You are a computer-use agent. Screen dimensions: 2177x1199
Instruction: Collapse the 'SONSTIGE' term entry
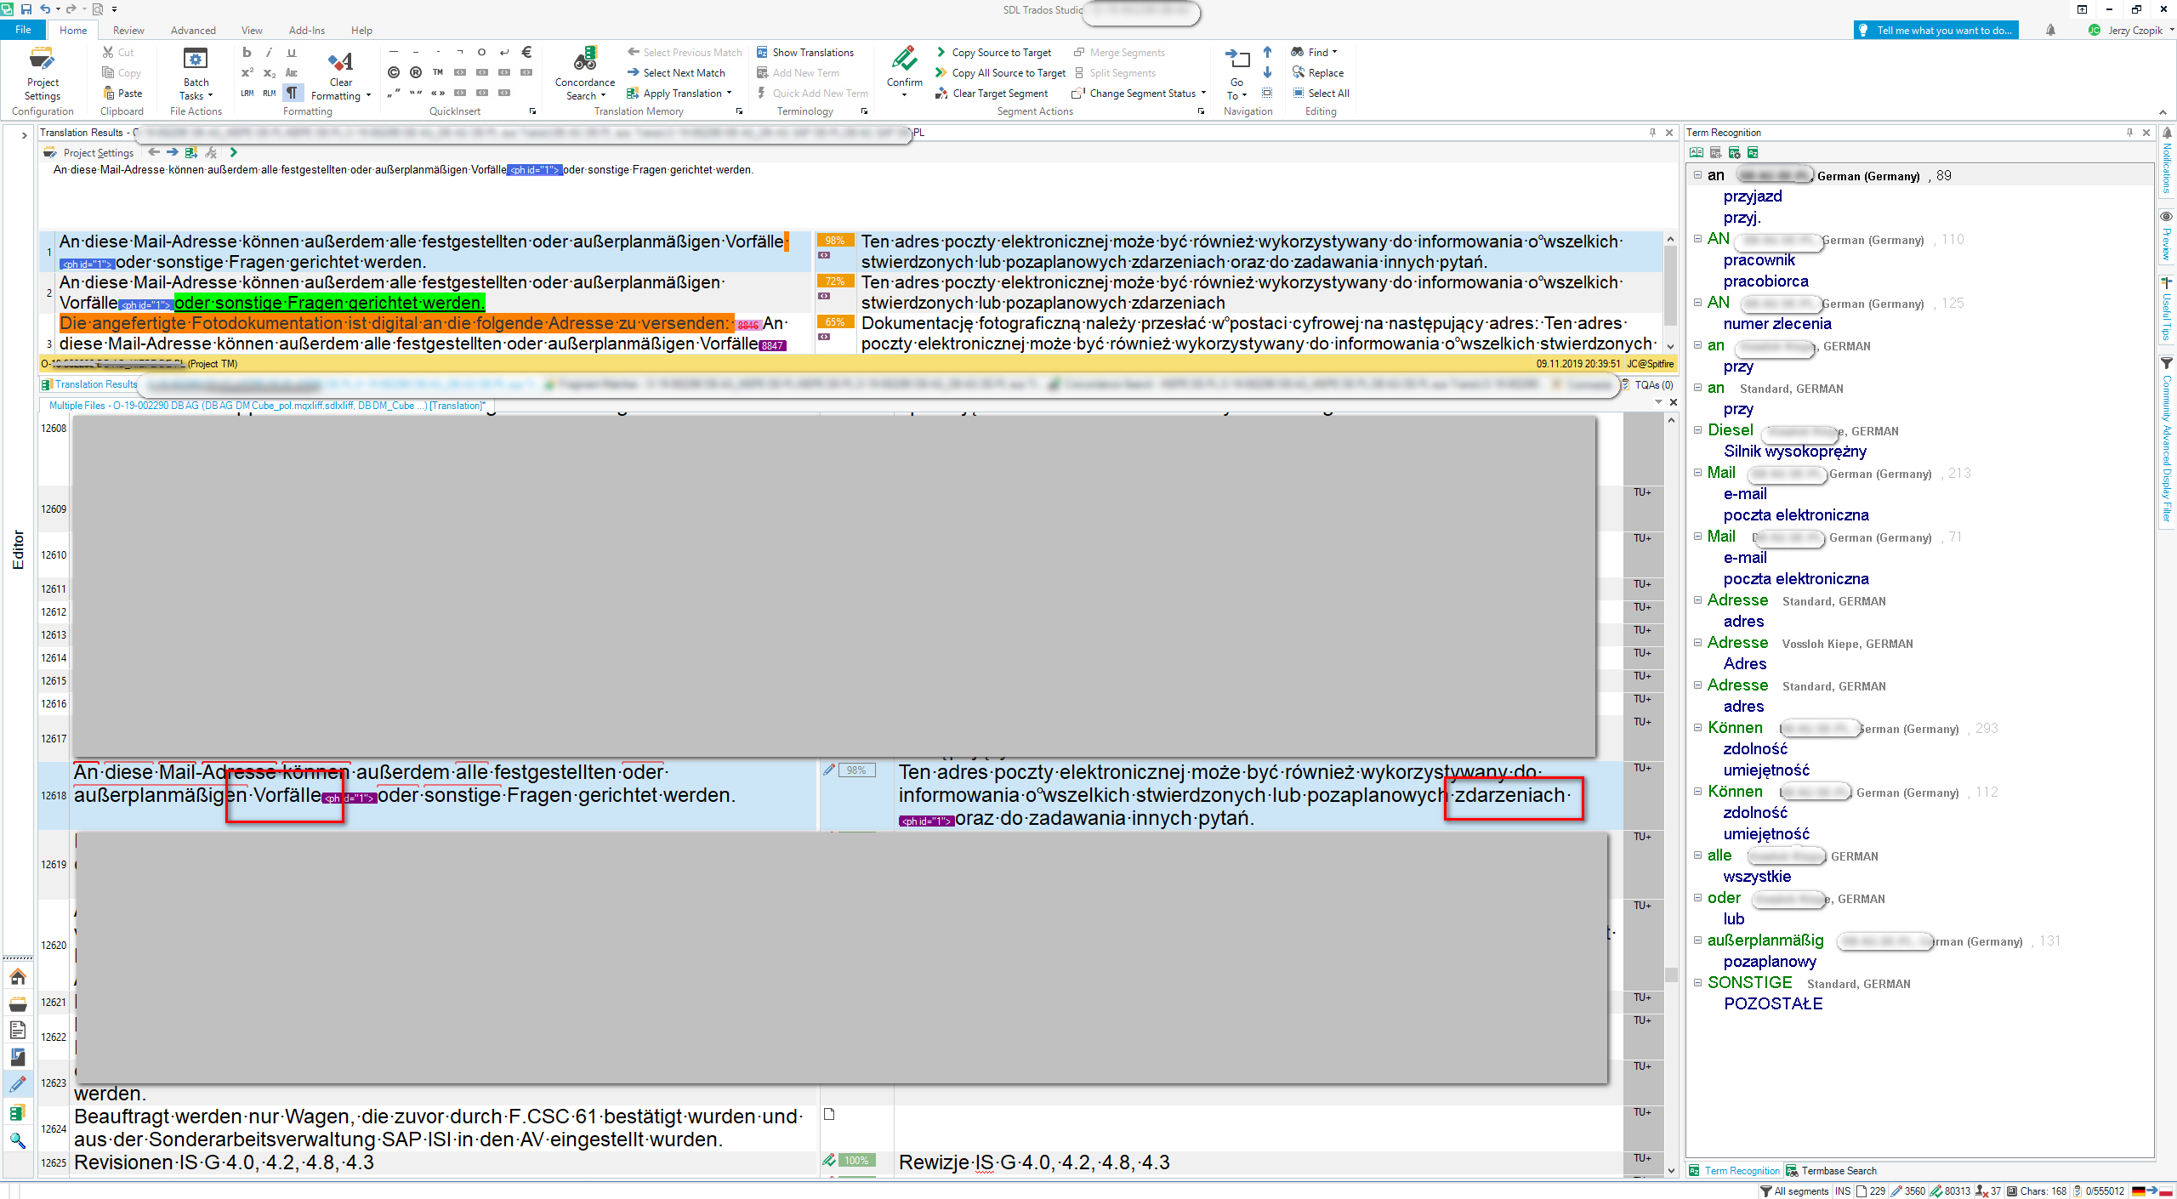coord(1697,983)
